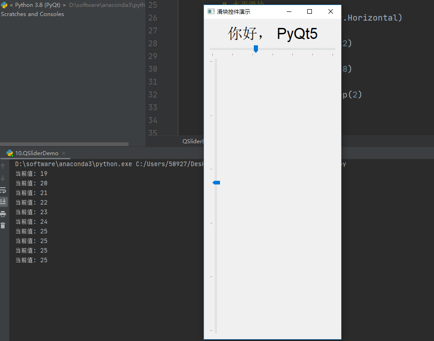Click the Python icon beside Python 3.8 (PyQt)
This screenshot has width=434, height=341.
[4, 5]
